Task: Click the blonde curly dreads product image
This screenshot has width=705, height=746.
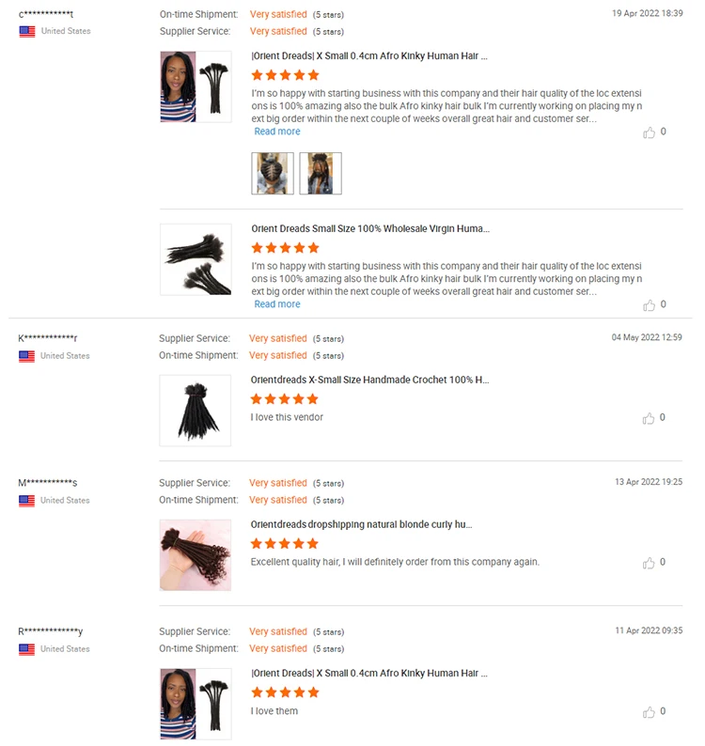Action: [196, 555]
